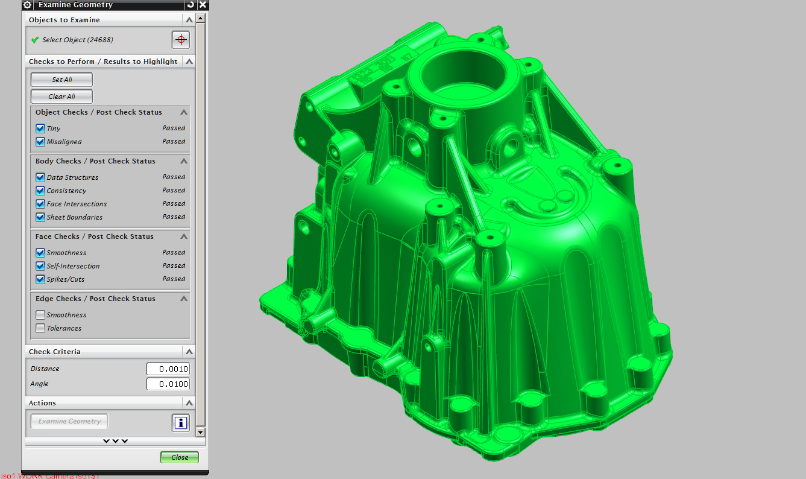Screen dimensions: 806x479
Task: Click the dialog scrollbar down arrow
Action: coord(201,432)
